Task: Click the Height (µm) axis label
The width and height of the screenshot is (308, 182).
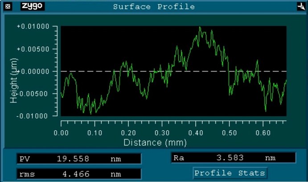Action: (14, 82)
